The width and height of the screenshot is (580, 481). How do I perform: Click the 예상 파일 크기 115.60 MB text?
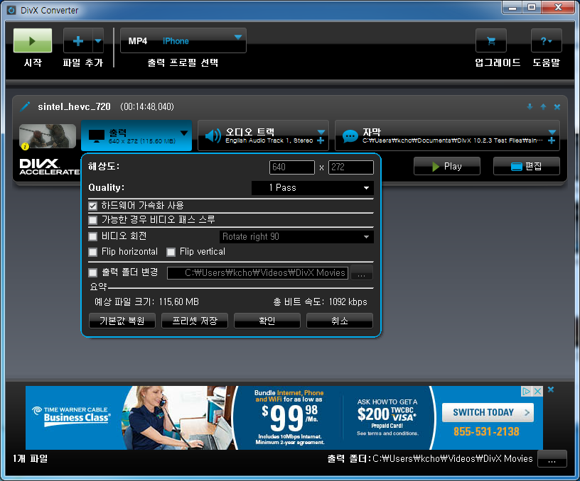147,302
